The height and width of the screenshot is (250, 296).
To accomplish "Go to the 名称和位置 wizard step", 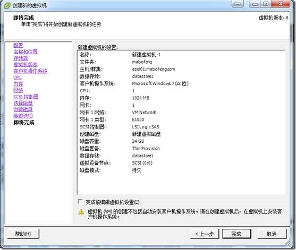I will point(26,51).
